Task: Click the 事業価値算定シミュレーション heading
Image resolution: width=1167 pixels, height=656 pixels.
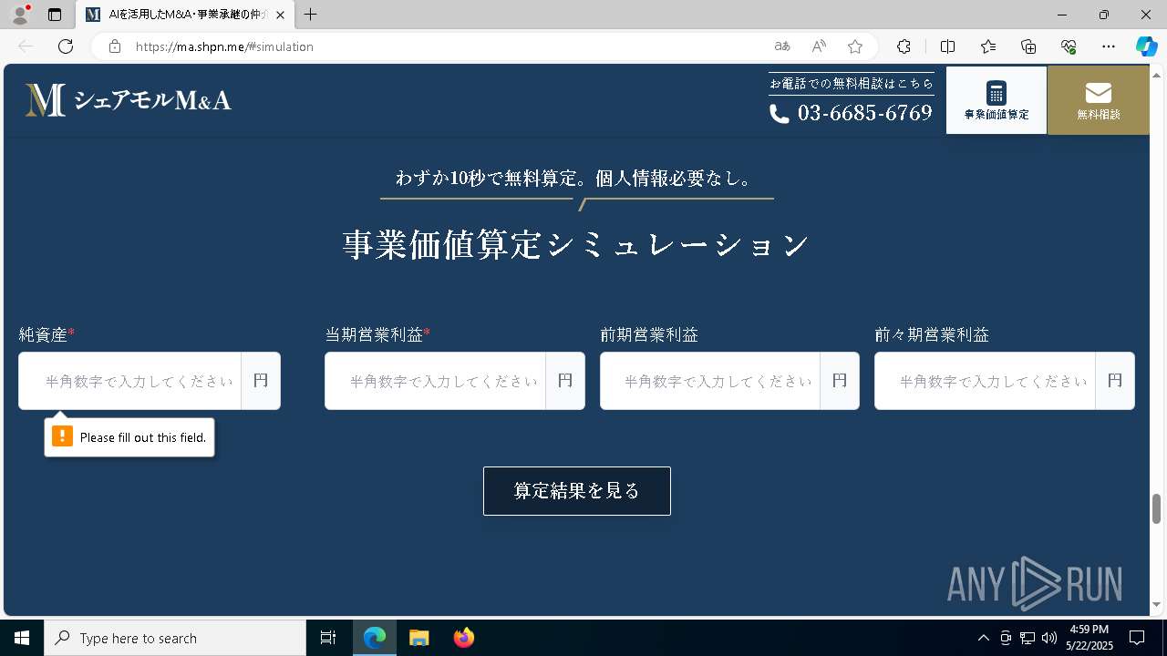Action: point(576,244)
